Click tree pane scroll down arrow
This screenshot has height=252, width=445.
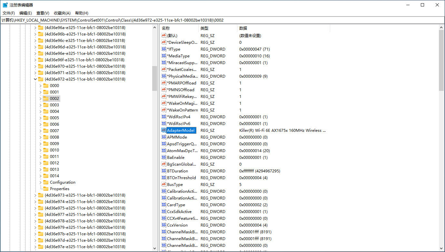click(154, 248)
